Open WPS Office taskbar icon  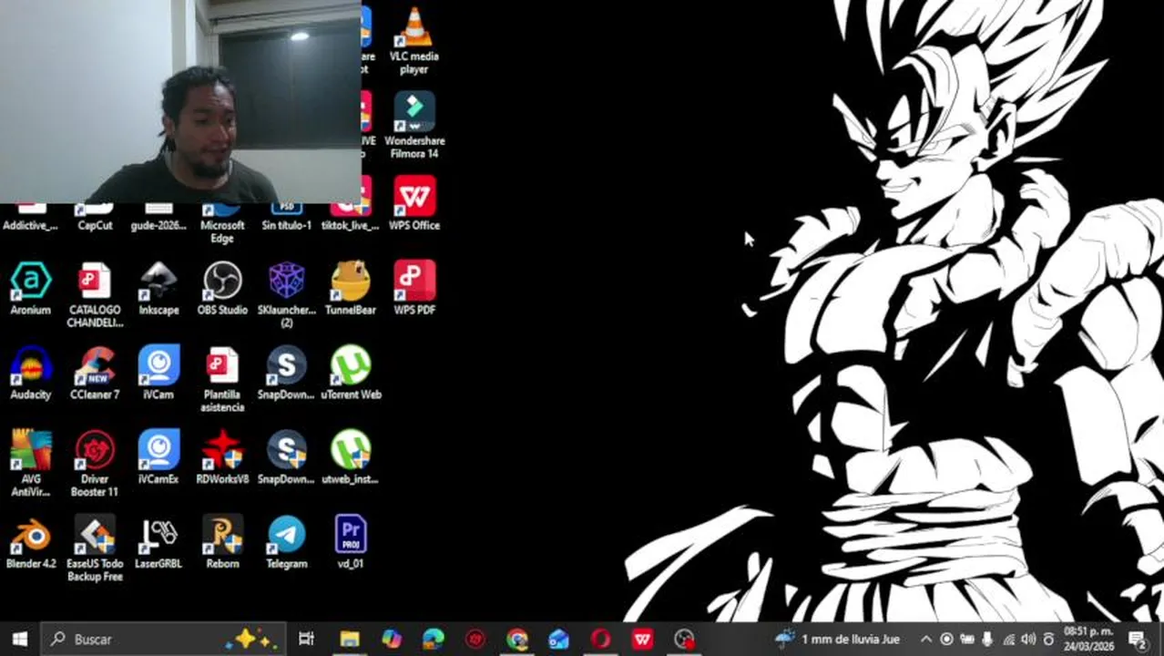[x=642, y=639]
